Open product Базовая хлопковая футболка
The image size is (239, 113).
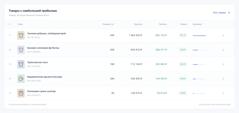tap(43, 48)
